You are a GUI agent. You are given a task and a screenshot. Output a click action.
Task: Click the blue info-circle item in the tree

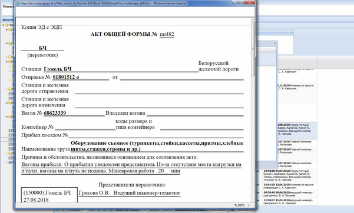(10, 162)
